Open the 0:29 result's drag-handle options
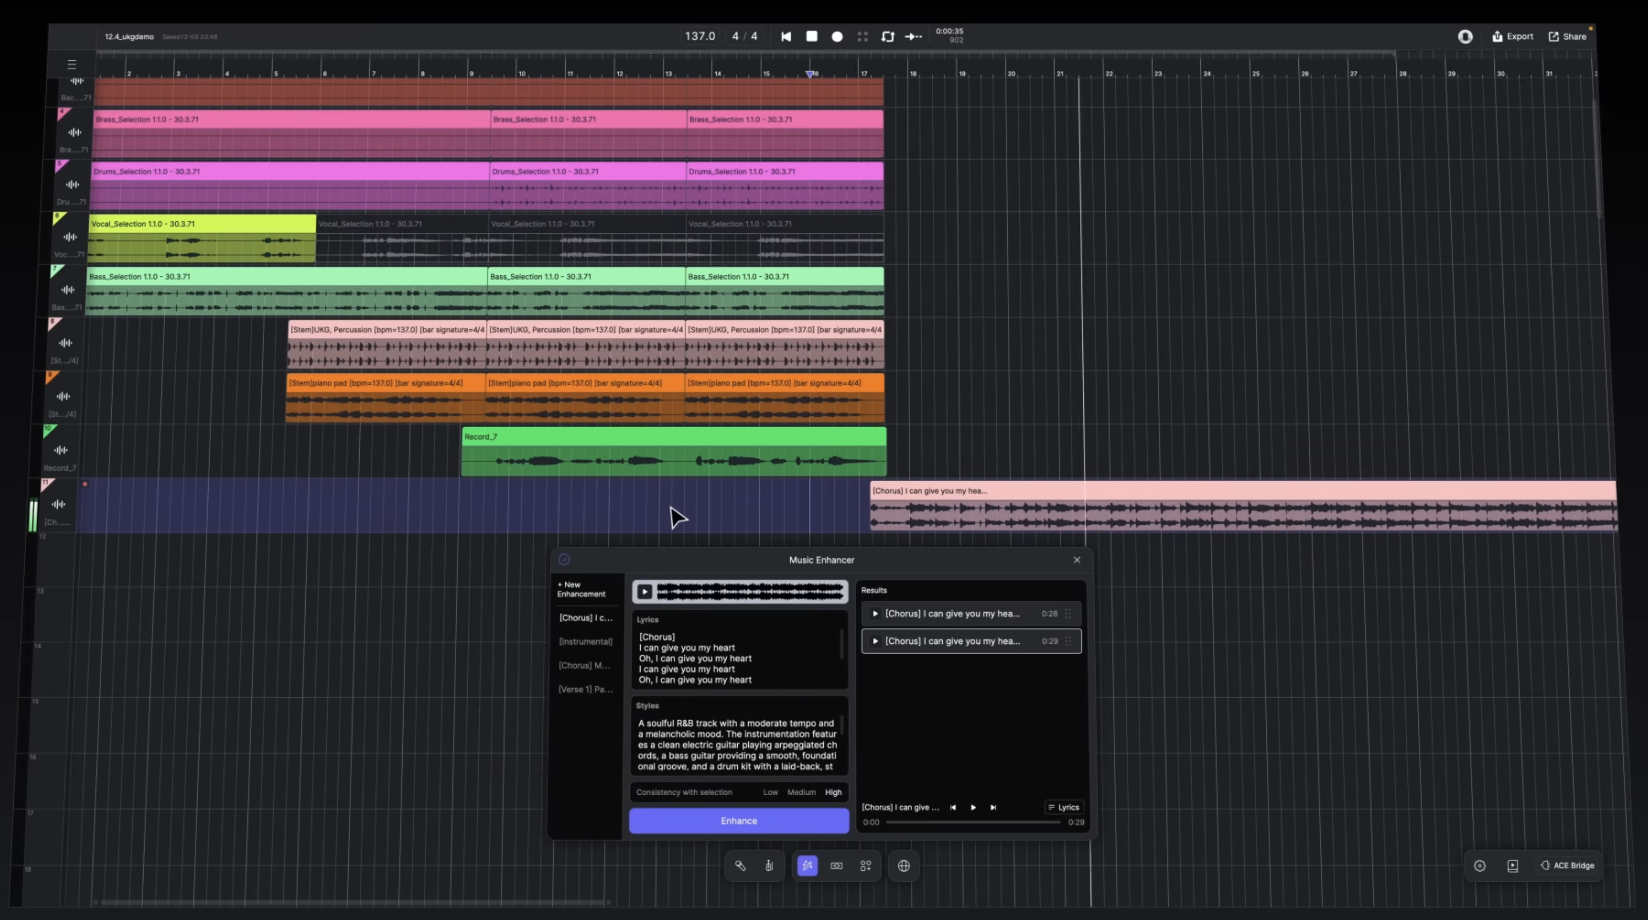This screenshot has height=920, width=1648. (x=1068, y=641)
